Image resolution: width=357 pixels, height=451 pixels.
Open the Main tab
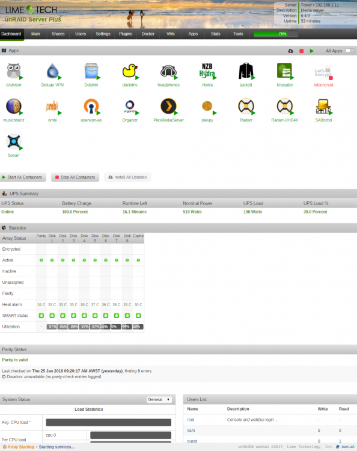pyautogui.click(x=35, y=34)
